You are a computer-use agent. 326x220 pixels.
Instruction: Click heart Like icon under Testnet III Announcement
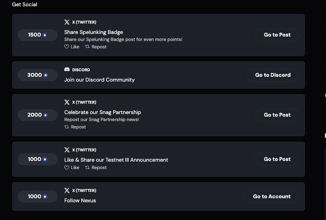click(x=67, y=168)
